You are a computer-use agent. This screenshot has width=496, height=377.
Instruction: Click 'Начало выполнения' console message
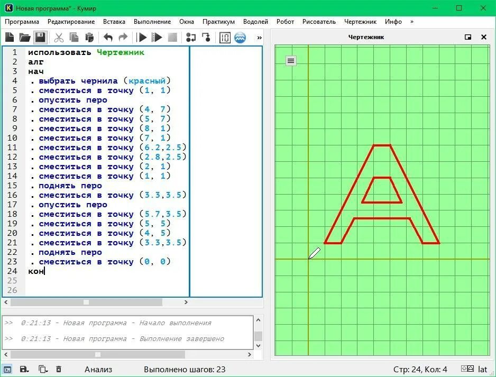click(175, 323)
